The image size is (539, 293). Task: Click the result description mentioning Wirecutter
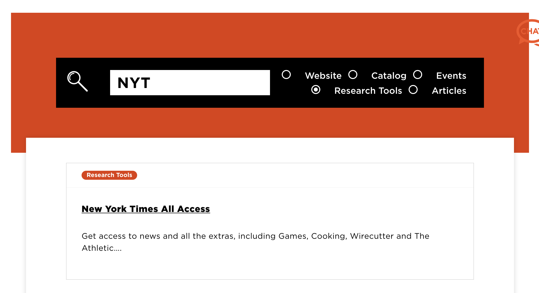tap(255, 236)
